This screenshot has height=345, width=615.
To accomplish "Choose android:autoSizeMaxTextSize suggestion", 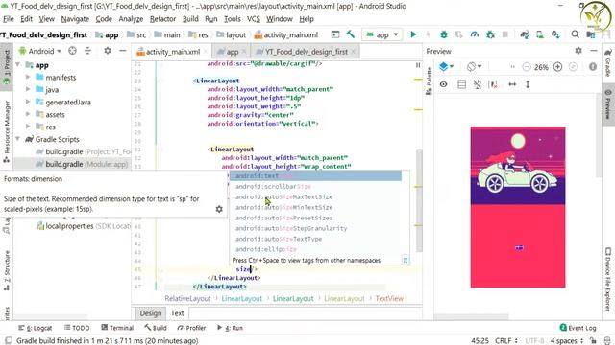I will click(x=315, y=196).
